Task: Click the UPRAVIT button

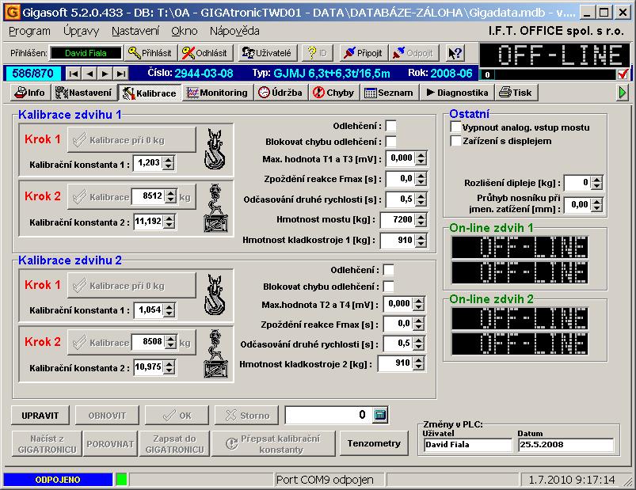Action: 40,415
